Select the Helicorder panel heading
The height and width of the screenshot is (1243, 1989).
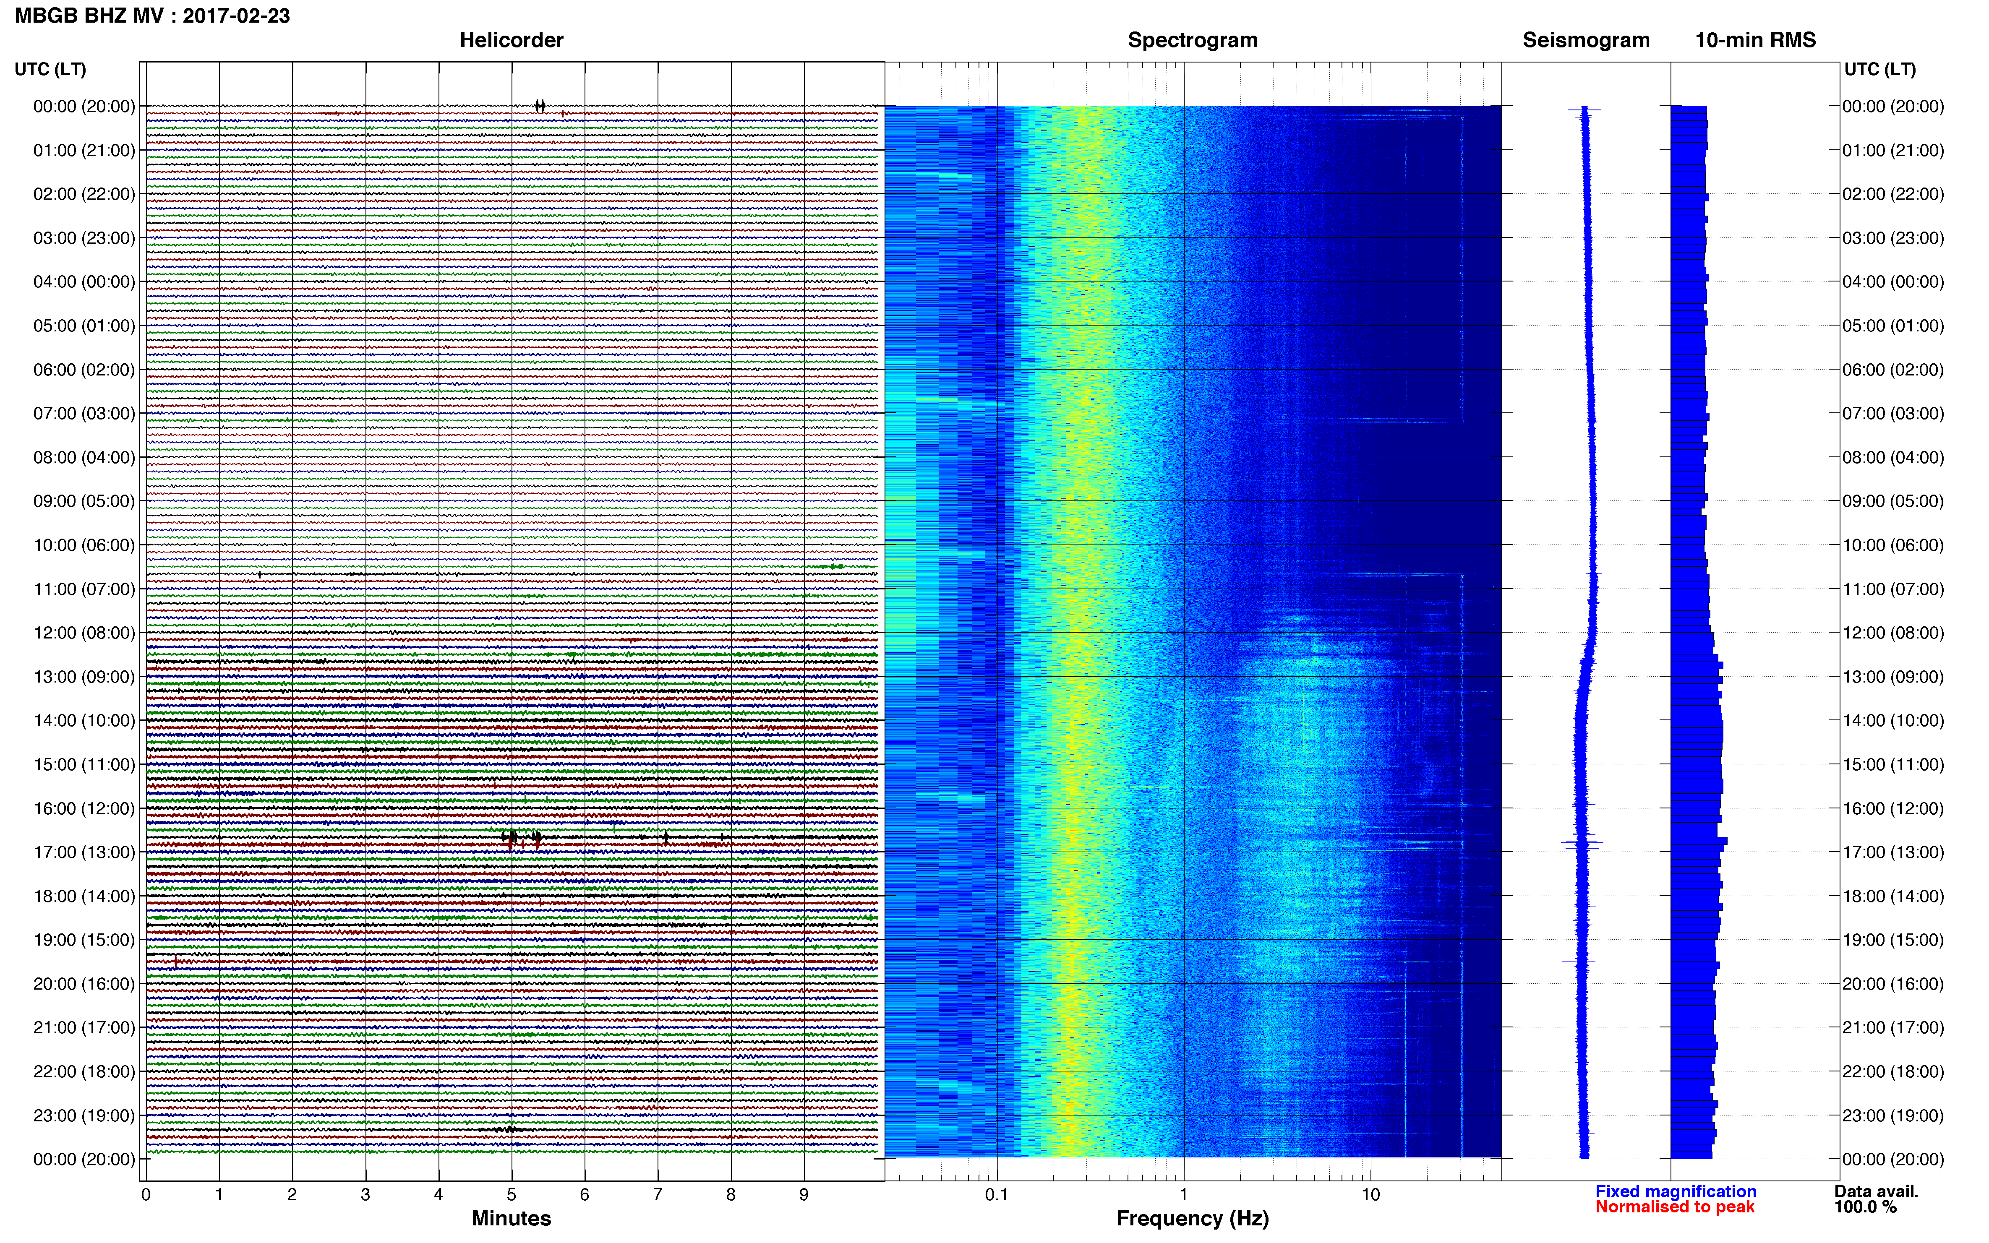[512, 40]
